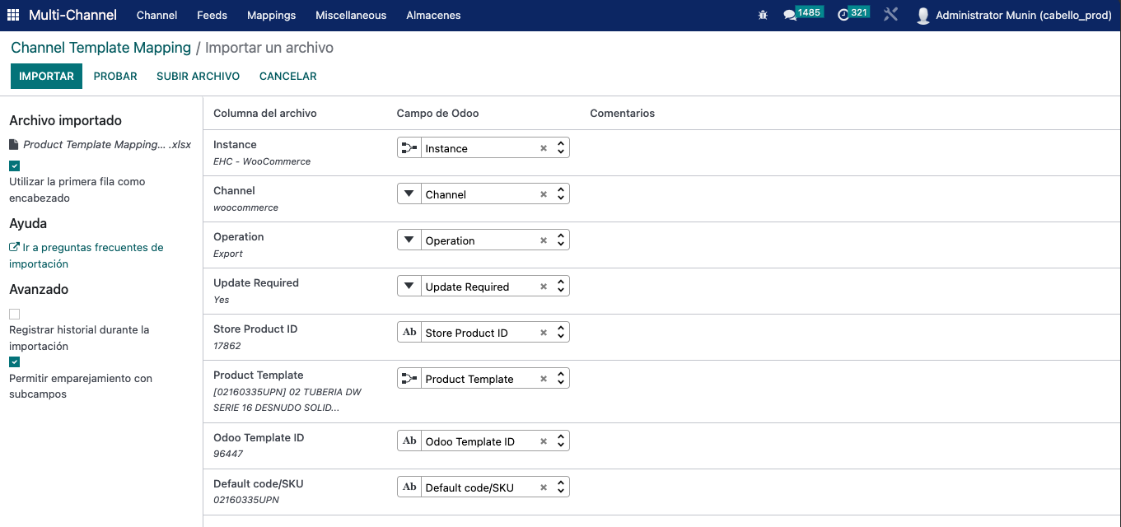Viewport: 1121px width, 527px height.
Task: Click the Ab text icon beside Store Product ID
Action: (409, 333)
